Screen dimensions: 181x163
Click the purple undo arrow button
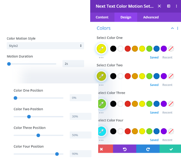[124, 149]
